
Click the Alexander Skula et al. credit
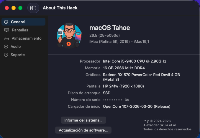pyautogui.click(x=160, y=125)
